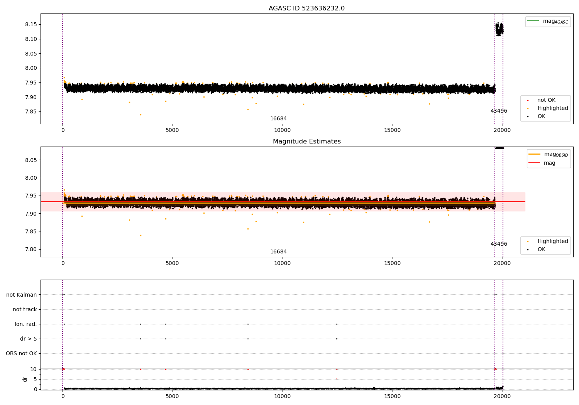Click the 'Magnitude Estimates' plot title

[x=307, y=142]
